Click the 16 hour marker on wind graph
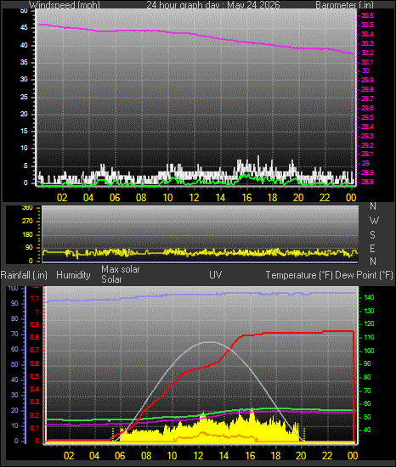This screenshot has width=396, height=467. pos(246,198)
